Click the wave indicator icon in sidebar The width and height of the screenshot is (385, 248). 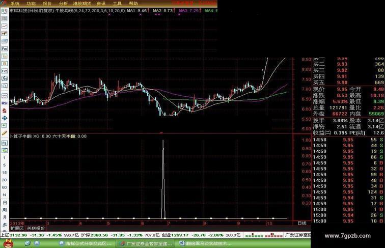[x=5, y=96]
